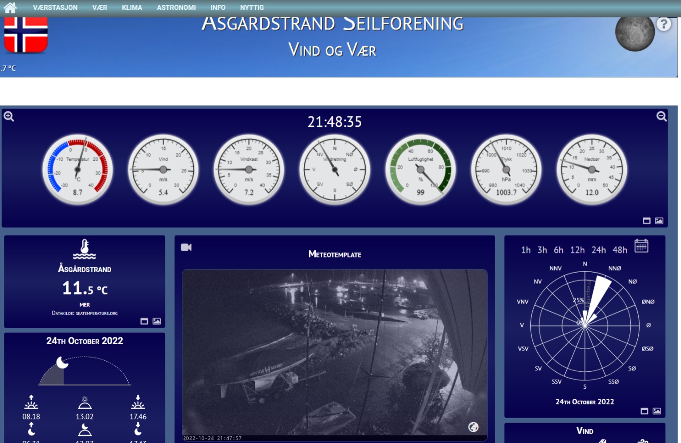Click the globe icon on the webcam image
This screenshot has height=443, width=681.
(x=473, y=427)
